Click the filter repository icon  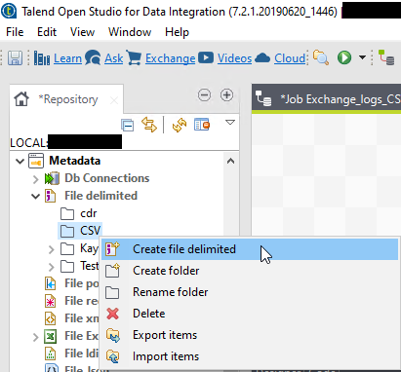pyautogui.click(x=202, y=125)
